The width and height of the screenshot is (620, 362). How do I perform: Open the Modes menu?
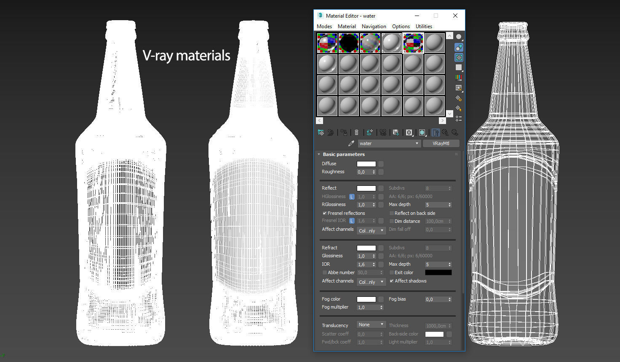324,26
